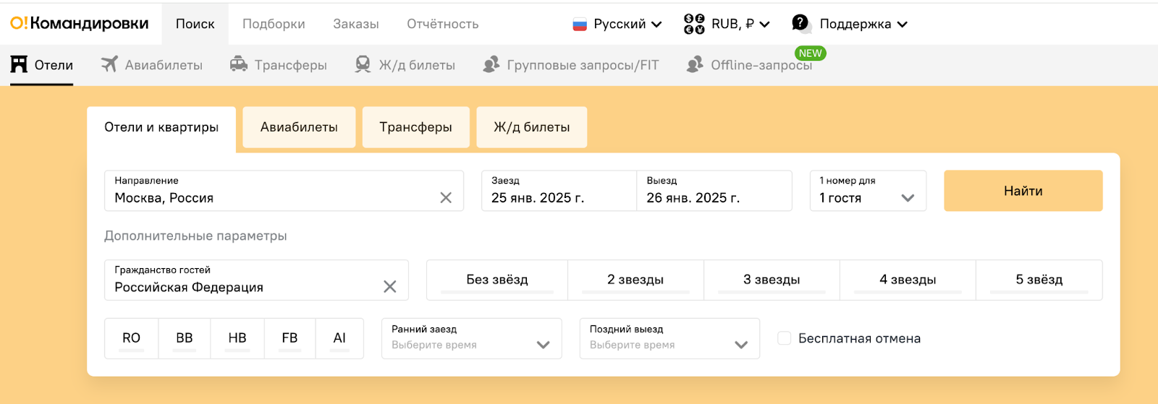Enable the Бесплатная отмена checkbox
This screenshot has height=404, width=1158.
tap(784, 338)
